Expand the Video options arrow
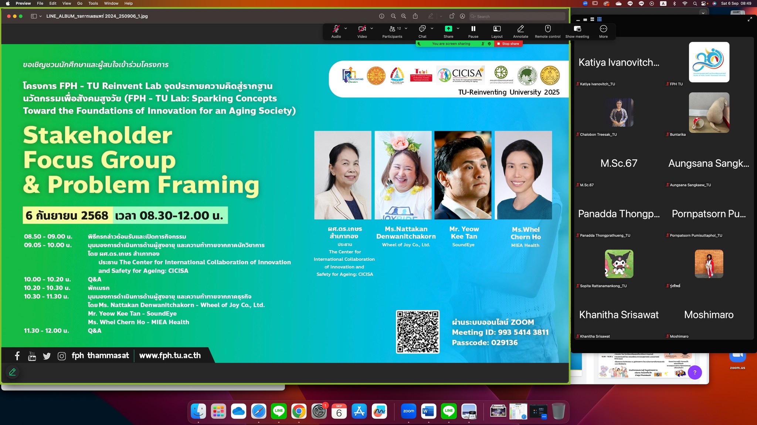The image size is (757, 425). [371, 28]
